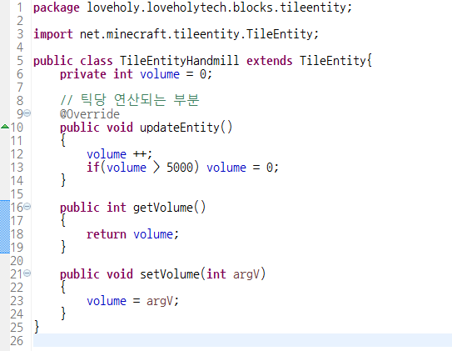The image size is (452, 351).
Task: Click the 'volume = argV;' assignment on line 23
Action: point(132,301)
